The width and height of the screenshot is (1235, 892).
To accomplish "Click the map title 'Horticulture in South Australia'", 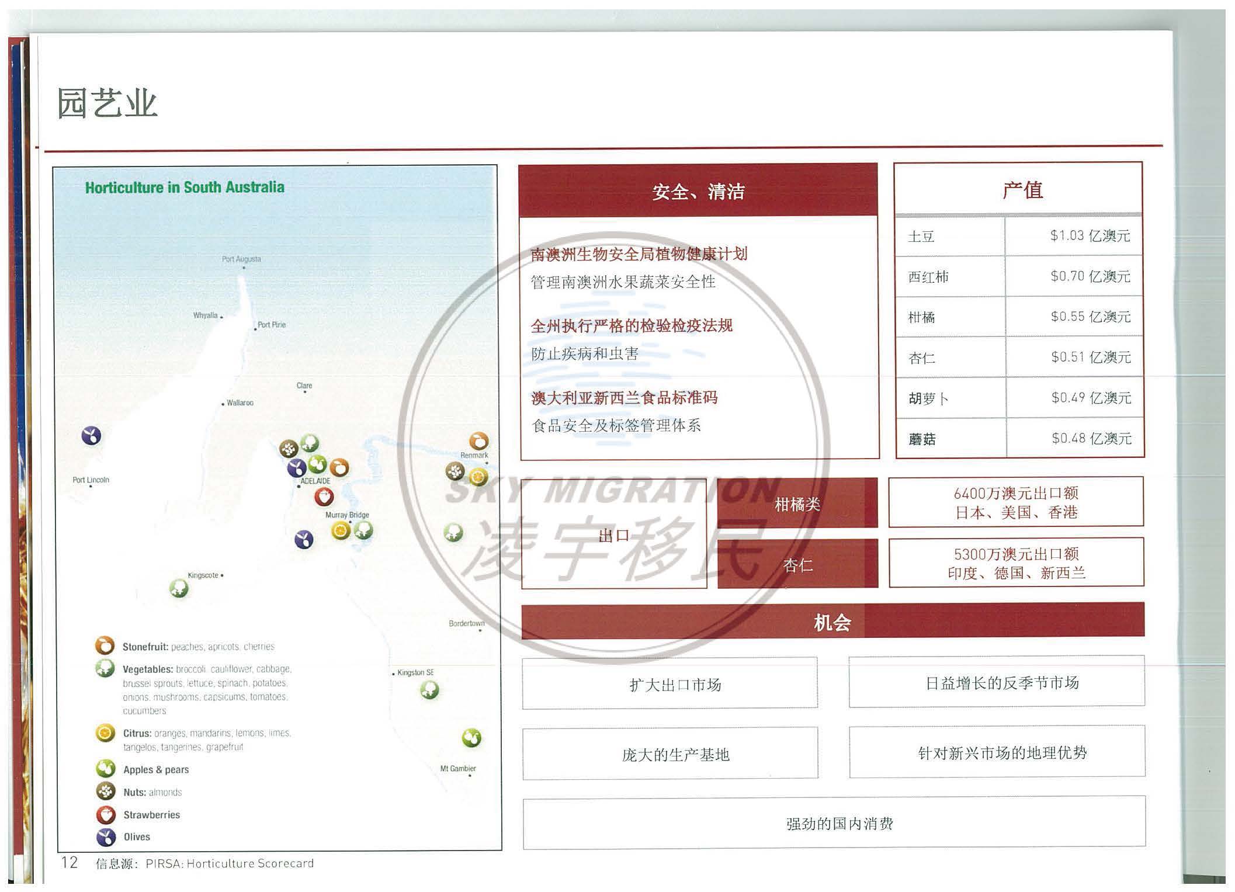I will click(185, 188).
